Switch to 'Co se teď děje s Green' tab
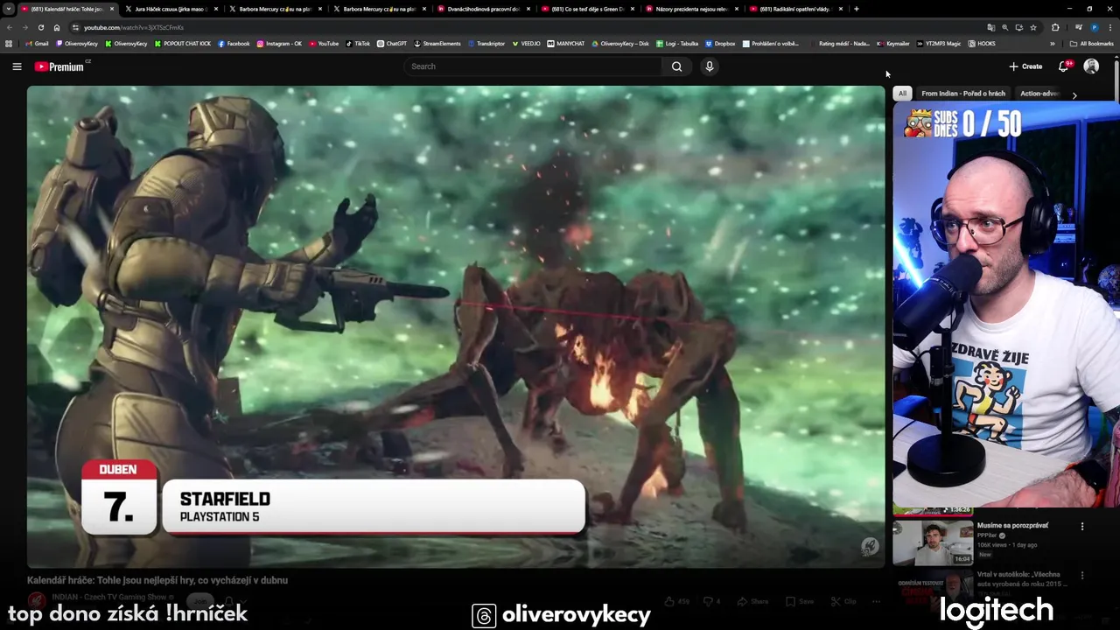The image size is (1120, 630). 587,9
